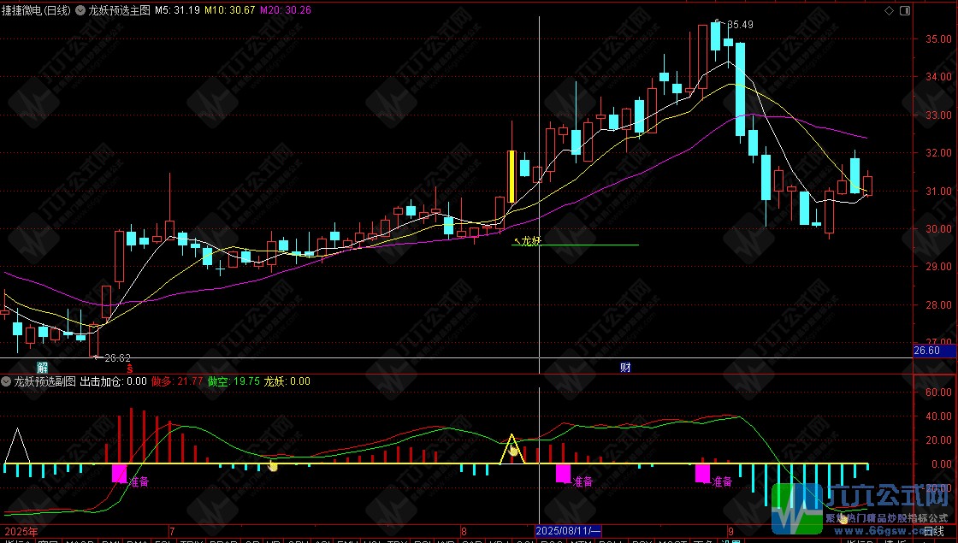The width and height of the screenshot is (958, 543).
Task: Open the 龙妖预选主图 indicator dropdown arrow
Action: click(x=80, y=10)
